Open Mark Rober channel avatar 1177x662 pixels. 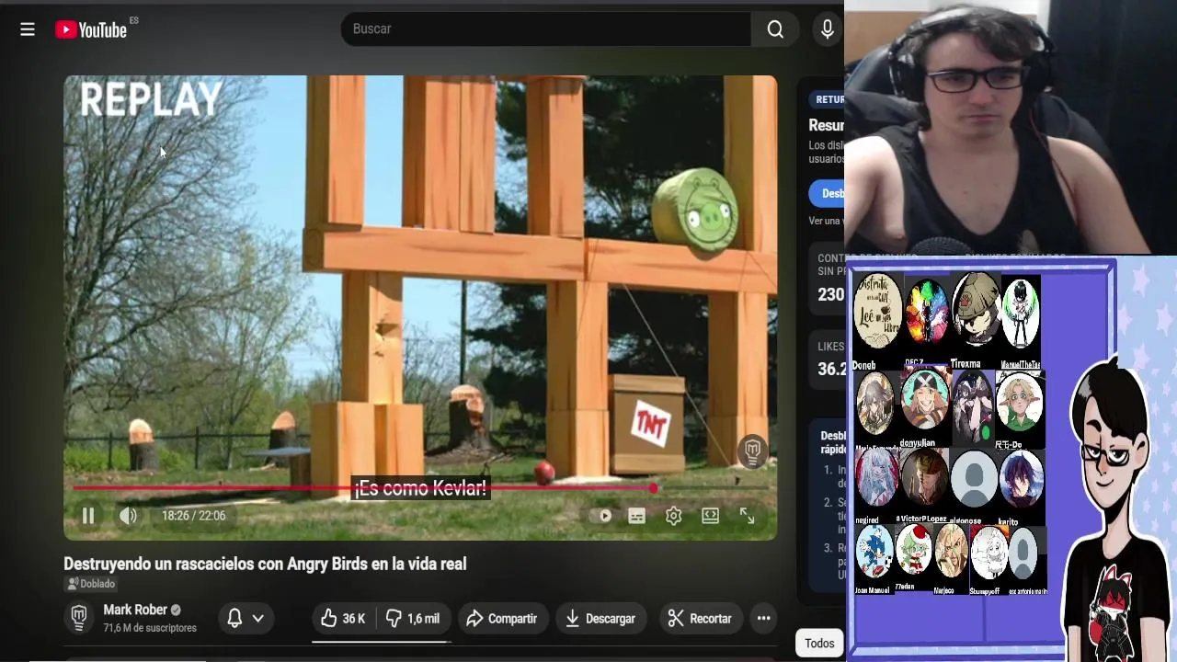pos(79,618)
